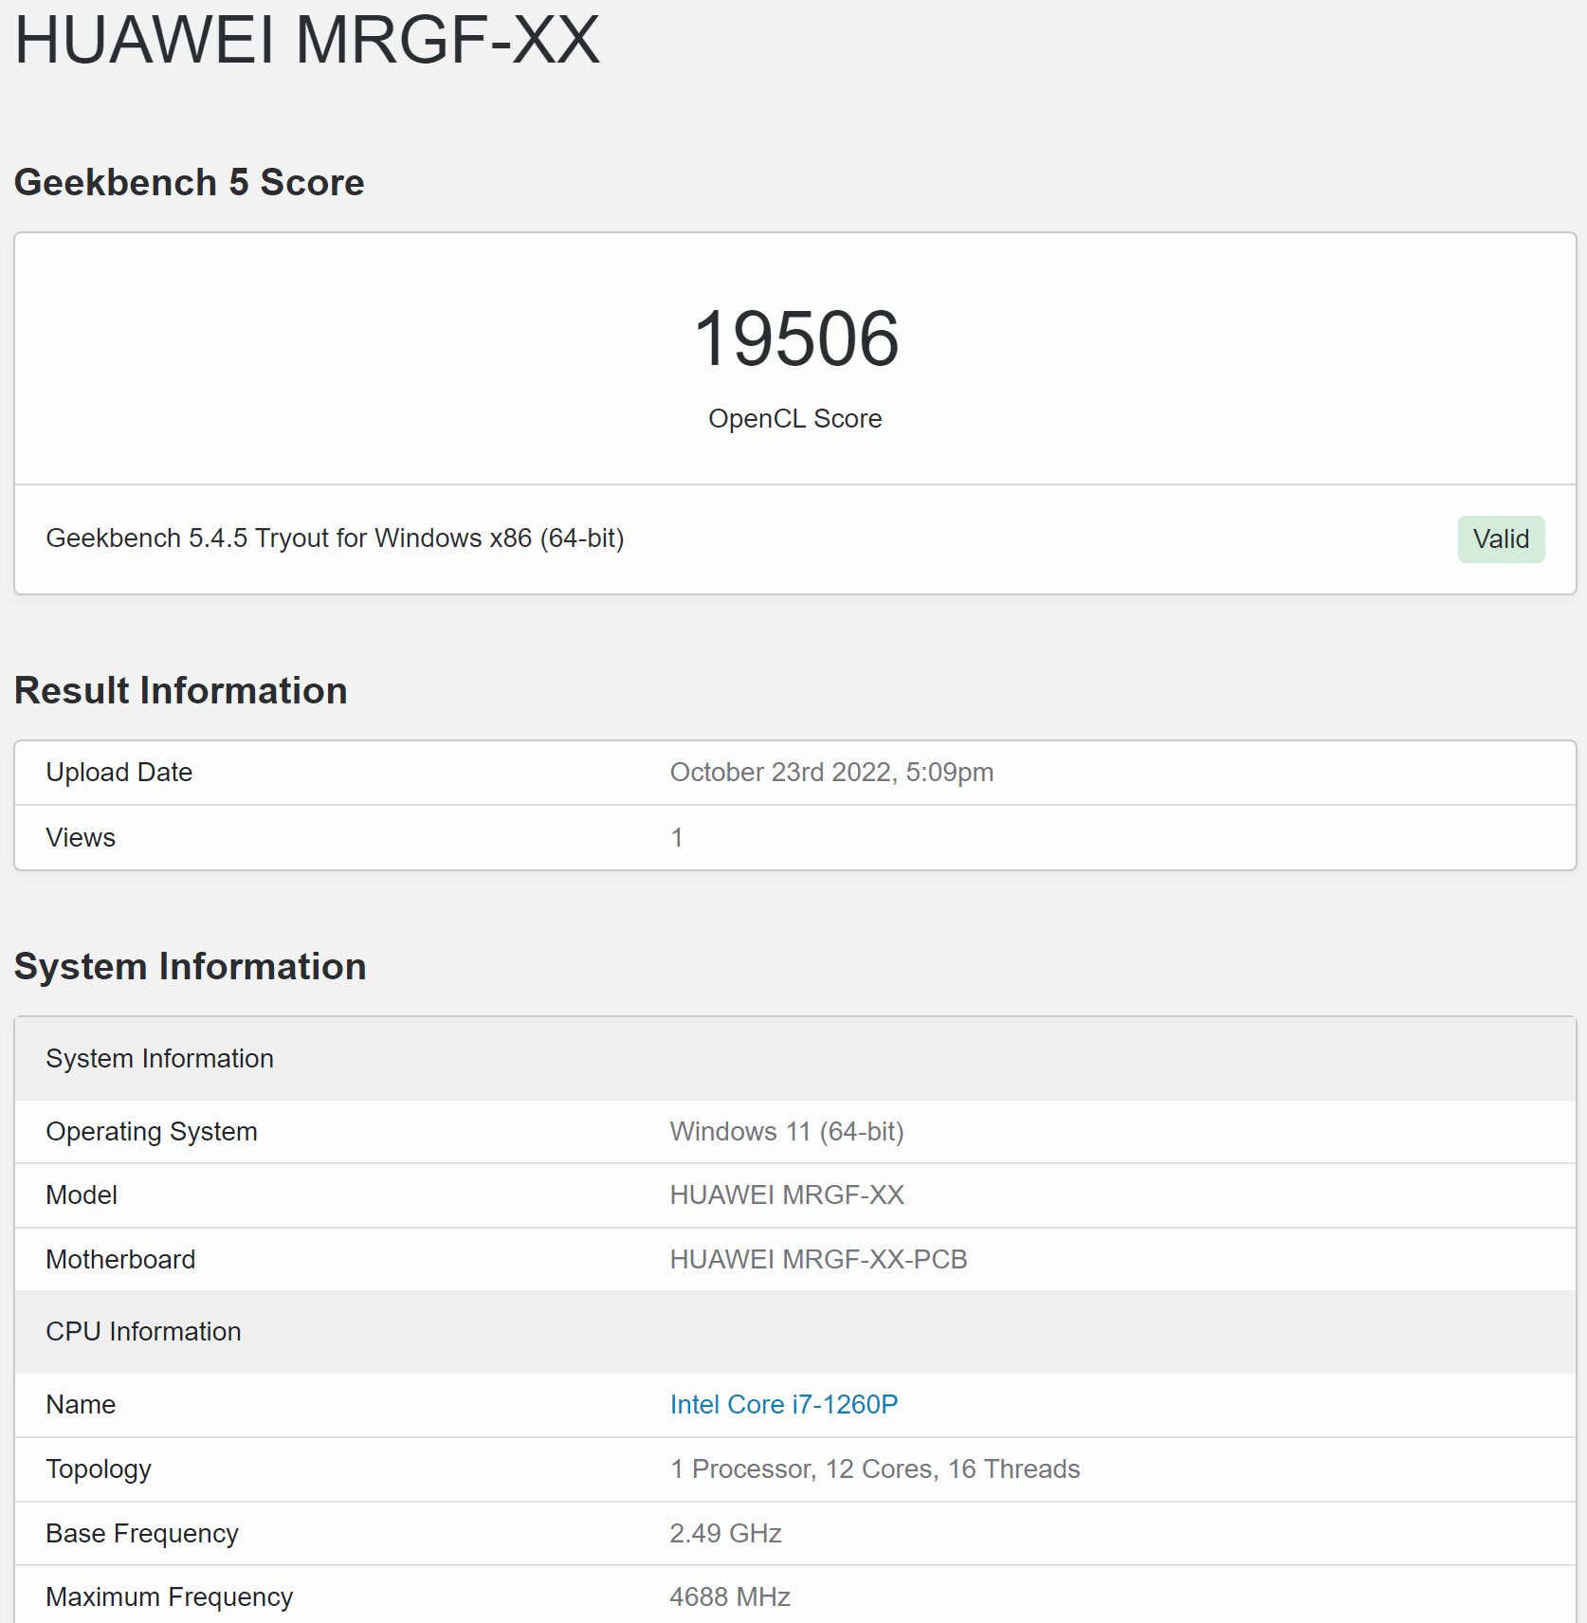This screenshot has width=1587, height=1623.
Task: Click the Operating System row label
Action: pos(152,1131)
